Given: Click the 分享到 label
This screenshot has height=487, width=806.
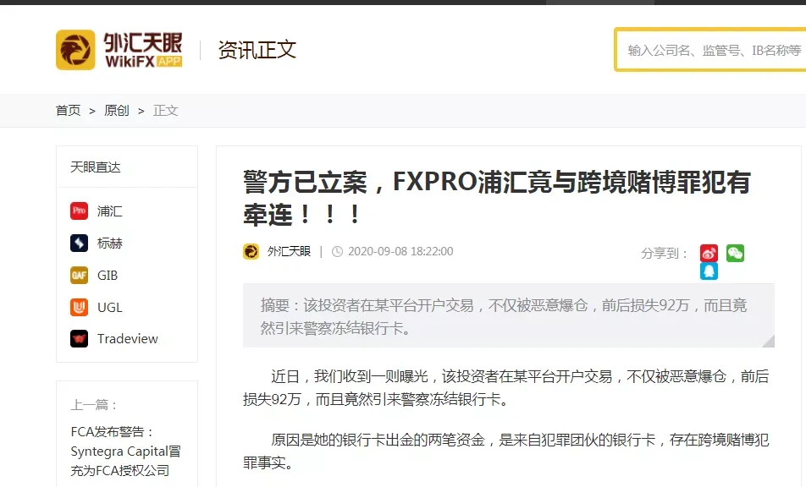Looking at the screenshot, I should pos(664,254).
